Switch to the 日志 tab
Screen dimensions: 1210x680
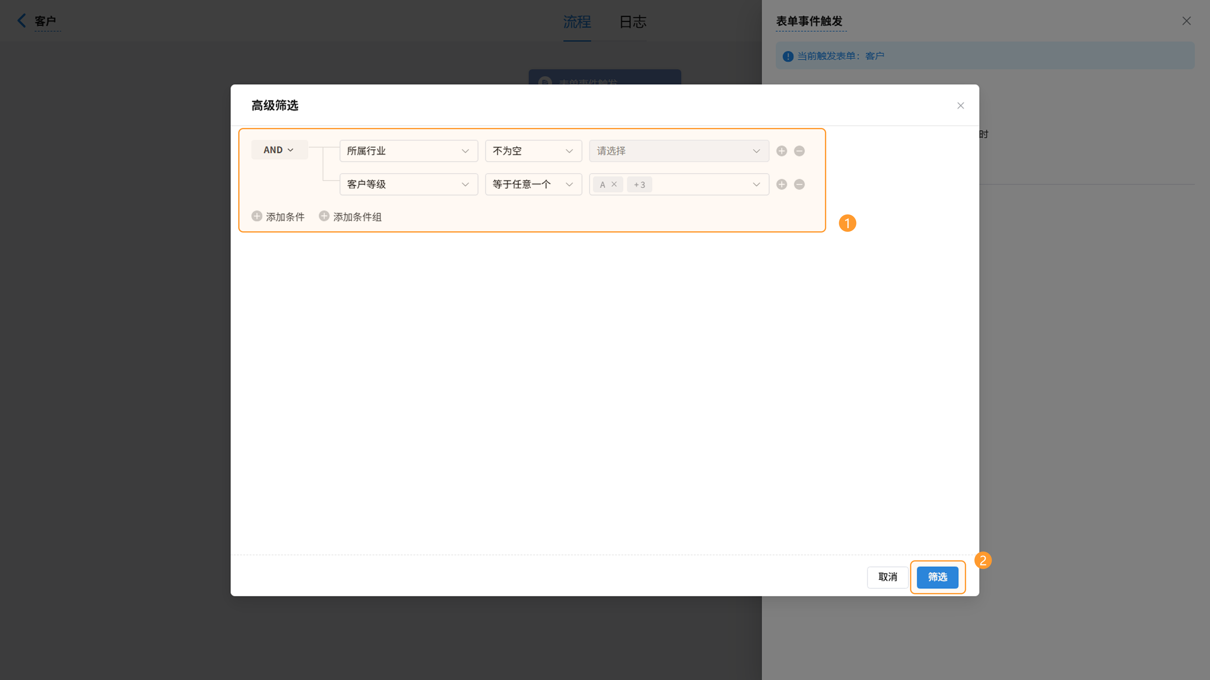point(633,22)
